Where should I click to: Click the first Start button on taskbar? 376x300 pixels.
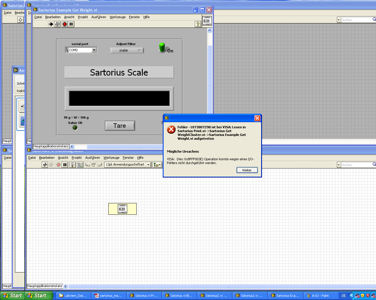point(12,296)
